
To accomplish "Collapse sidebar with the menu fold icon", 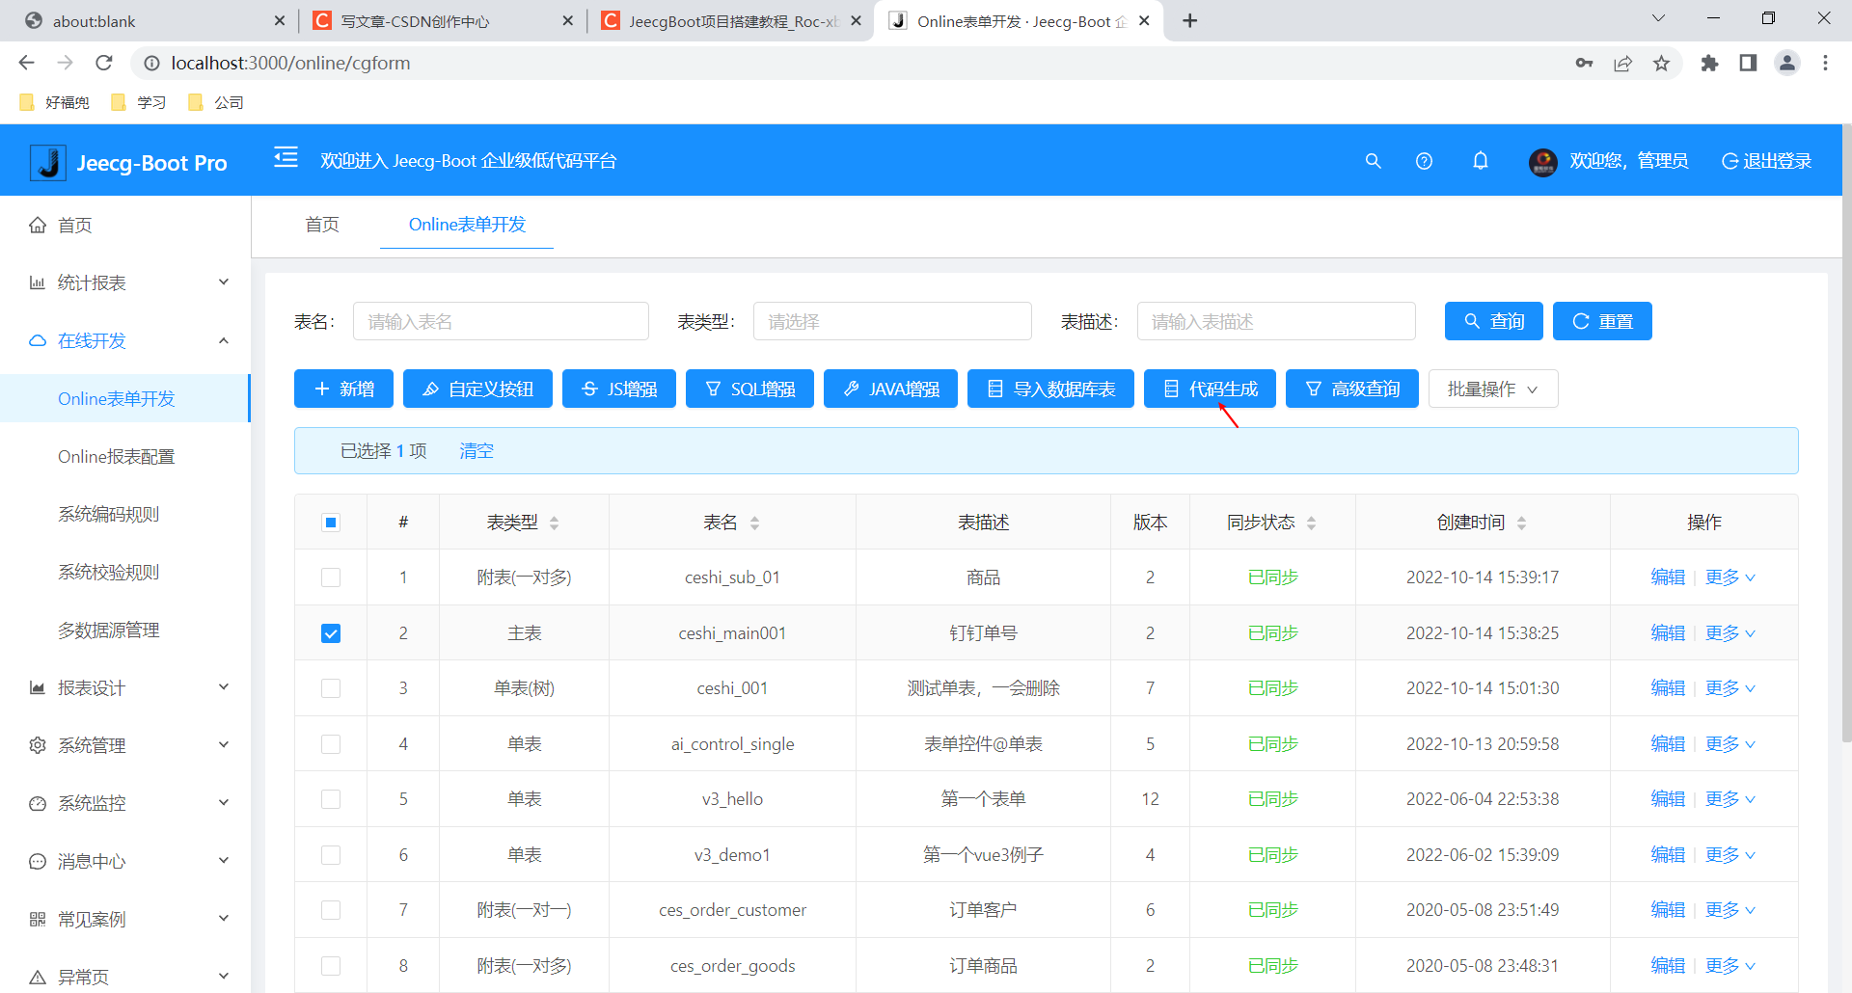I will [x=286, y=157].
